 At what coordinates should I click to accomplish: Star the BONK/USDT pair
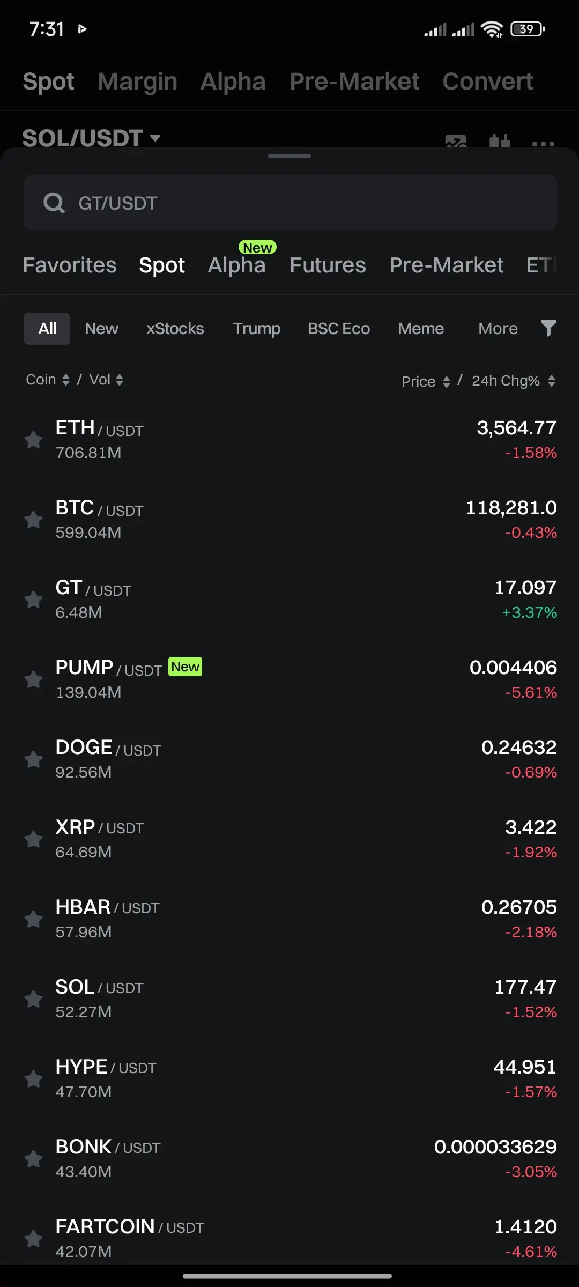click(33, 1159)
